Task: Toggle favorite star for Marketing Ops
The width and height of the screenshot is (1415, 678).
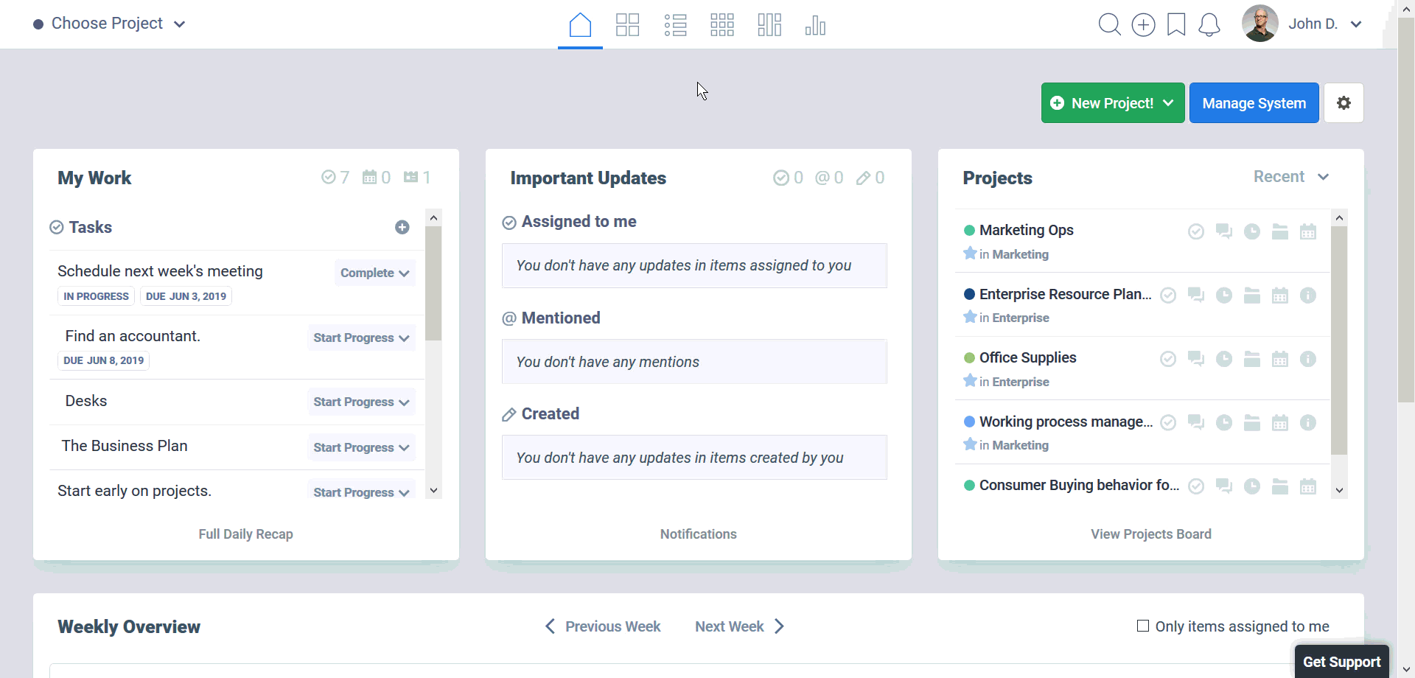Action: click(970, 254)
